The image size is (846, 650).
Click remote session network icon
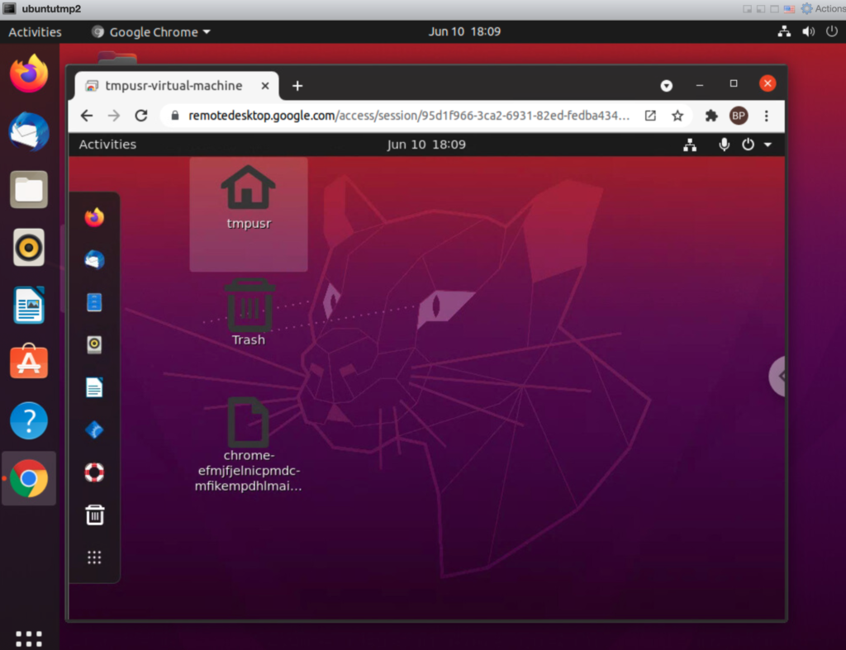click(690, 145)
